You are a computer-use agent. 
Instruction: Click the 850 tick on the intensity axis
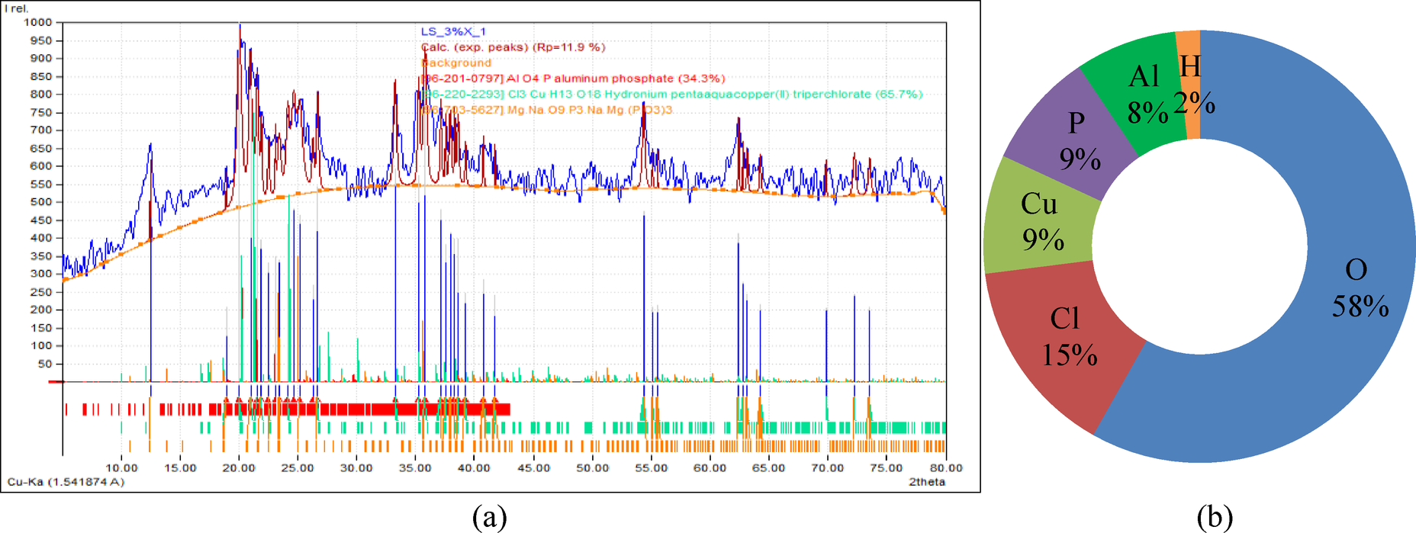pos(41,76)
